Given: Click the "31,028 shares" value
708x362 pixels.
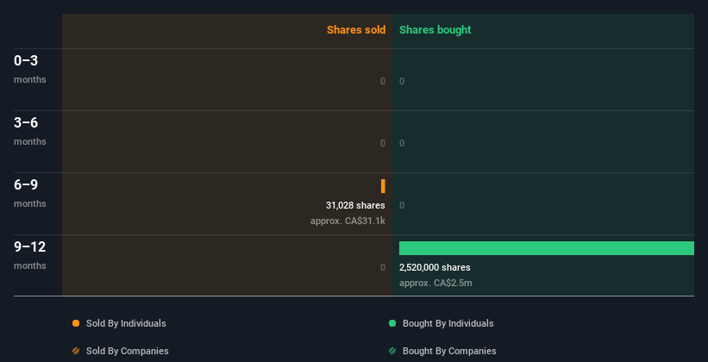Looking at the screenshot, I should tap(355, 205).
